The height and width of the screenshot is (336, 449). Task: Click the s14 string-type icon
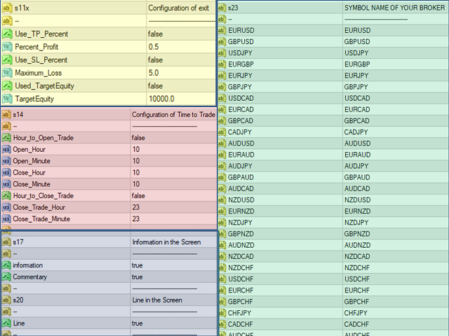6,115
